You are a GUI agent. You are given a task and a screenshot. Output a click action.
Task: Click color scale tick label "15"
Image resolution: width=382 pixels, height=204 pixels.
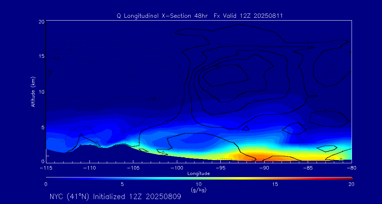[x=275, y=185]
